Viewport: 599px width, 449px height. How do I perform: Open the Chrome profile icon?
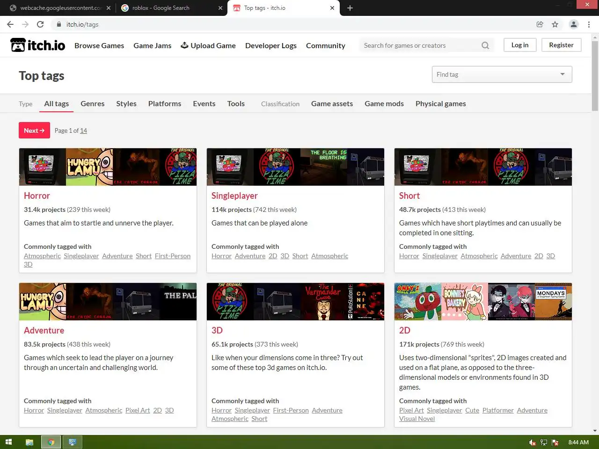[574, 24]
